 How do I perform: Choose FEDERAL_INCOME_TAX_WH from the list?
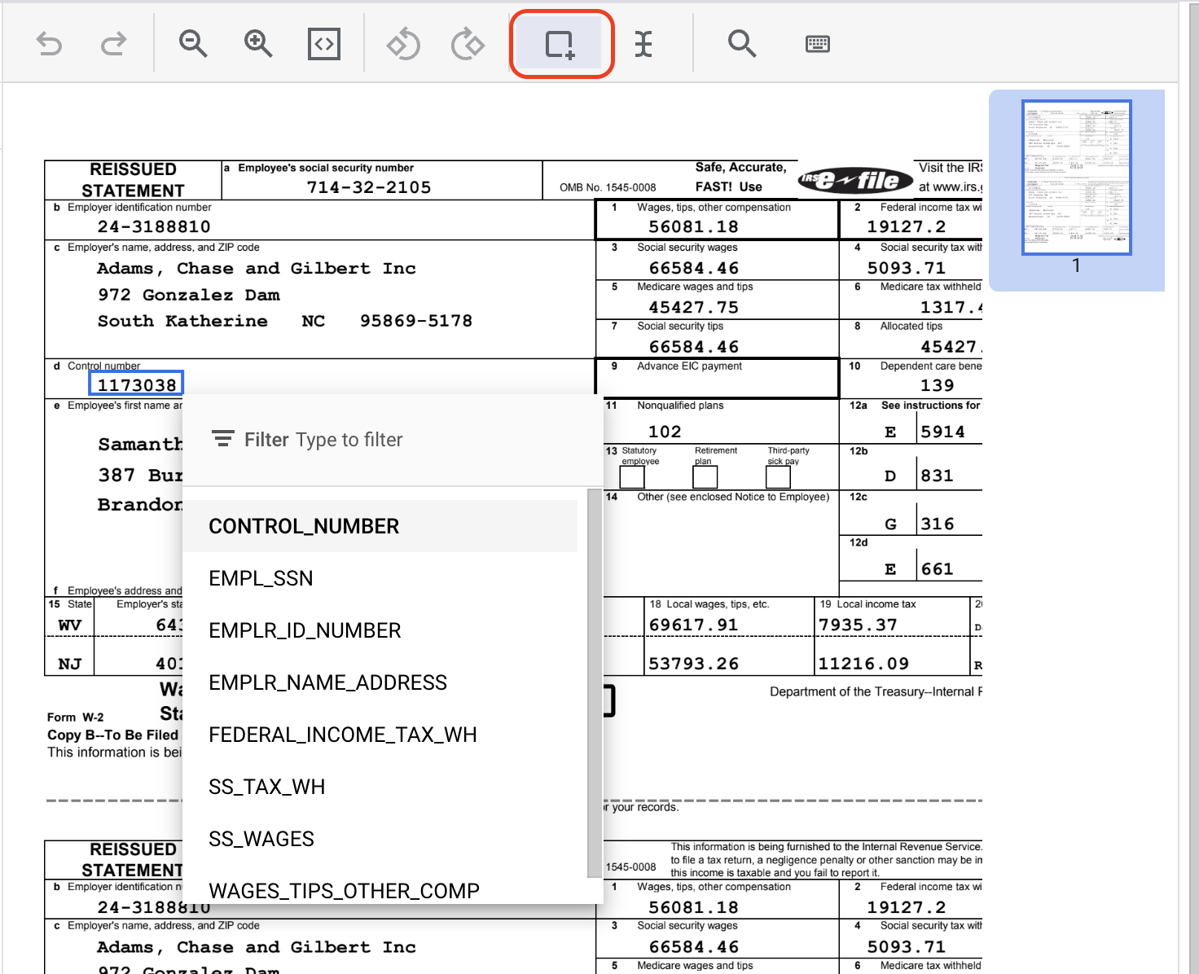coord(343,734)
